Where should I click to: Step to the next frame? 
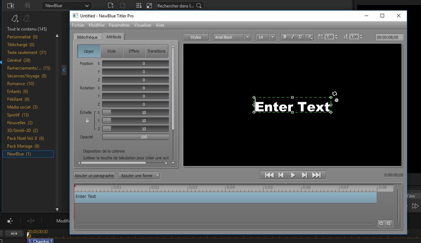click(304, 175)
